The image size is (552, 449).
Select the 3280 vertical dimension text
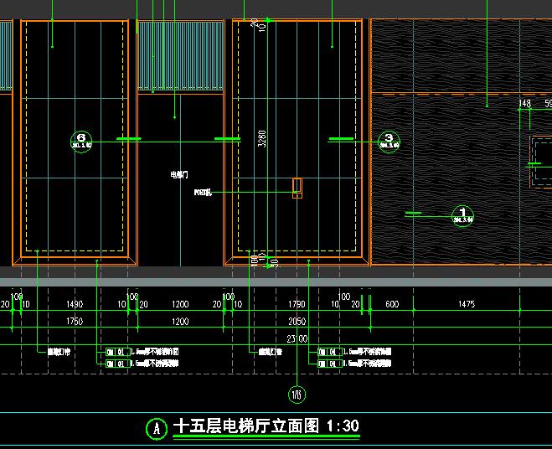pyautogui.click(x=262, y=139)
